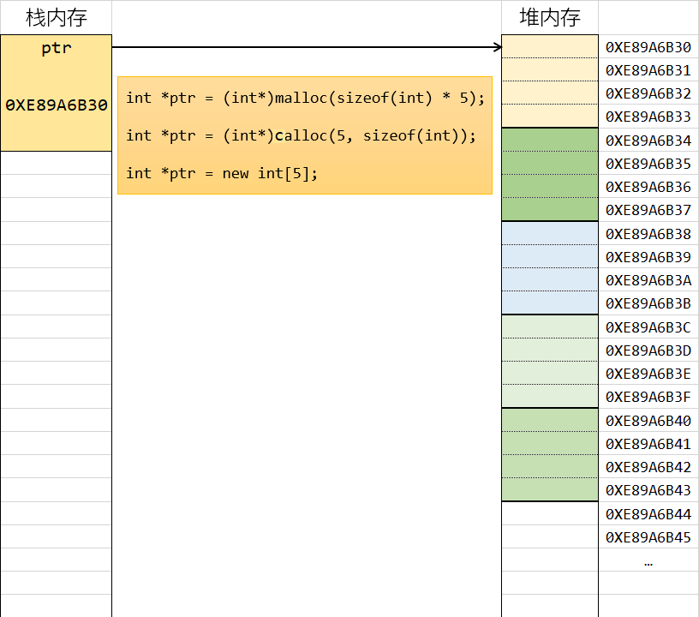Click the address label 0XE89A6B3C
Image resolution: width=699 pixels, height=617 pixels.
648,327
